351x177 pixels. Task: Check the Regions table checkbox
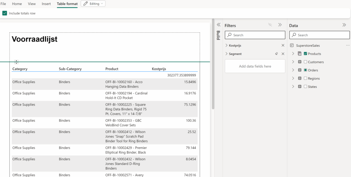(305, 78)
